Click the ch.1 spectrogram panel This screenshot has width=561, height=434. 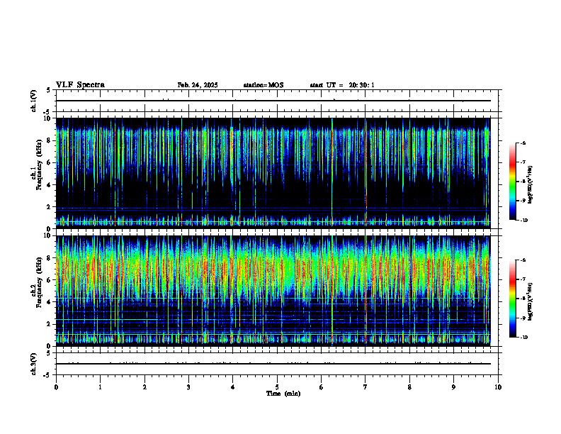[x=273, y=173]
